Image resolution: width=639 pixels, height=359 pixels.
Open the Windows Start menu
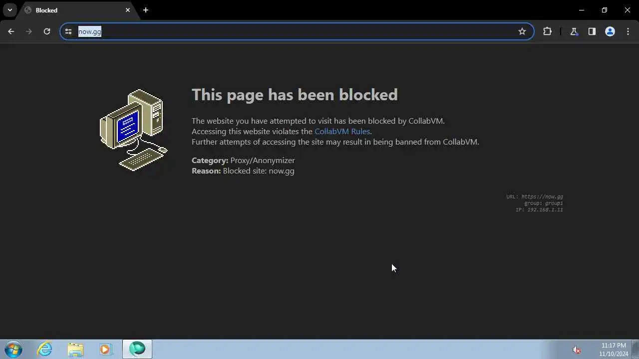[x=13, y=349]
